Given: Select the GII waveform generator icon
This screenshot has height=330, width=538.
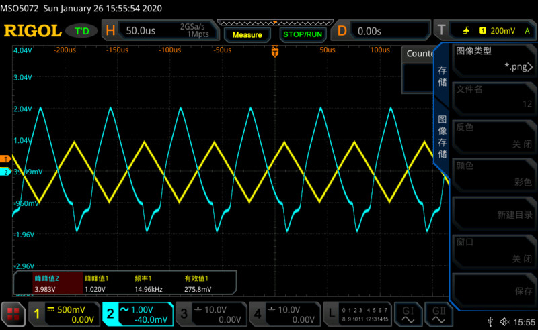Looking at the screenshot, I should [x=438, y=314].
